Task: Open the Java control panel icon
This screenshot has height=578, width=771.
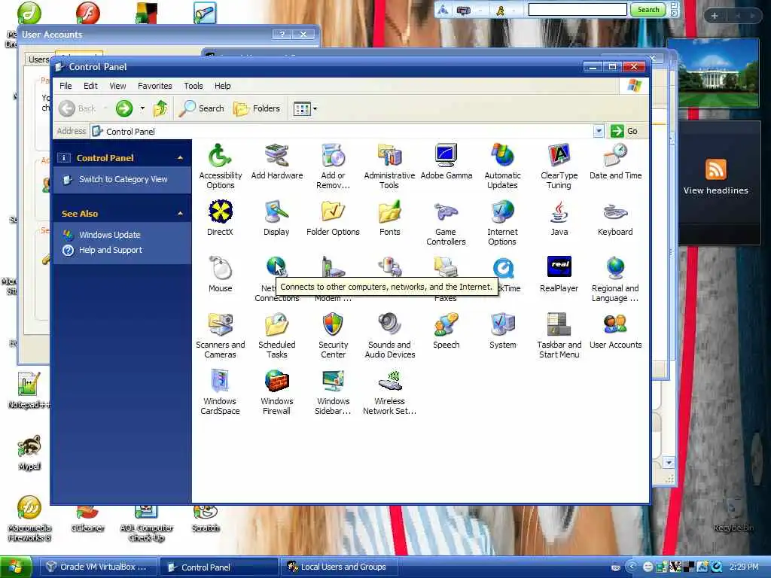Action: 559,218
